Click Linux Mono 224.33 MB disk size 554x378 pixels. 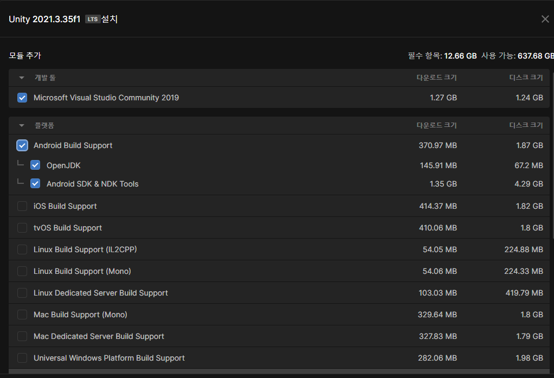[x=524, y=271]
